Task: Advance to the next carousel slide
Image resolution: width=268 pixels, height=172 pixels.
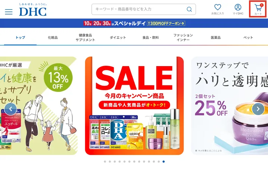Action: tap(258, 108)
